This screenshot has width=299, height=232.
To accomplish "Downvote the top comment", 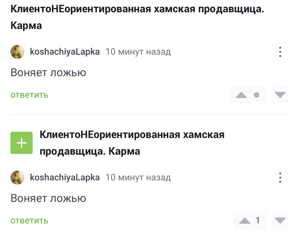I will tap(280, 95).
